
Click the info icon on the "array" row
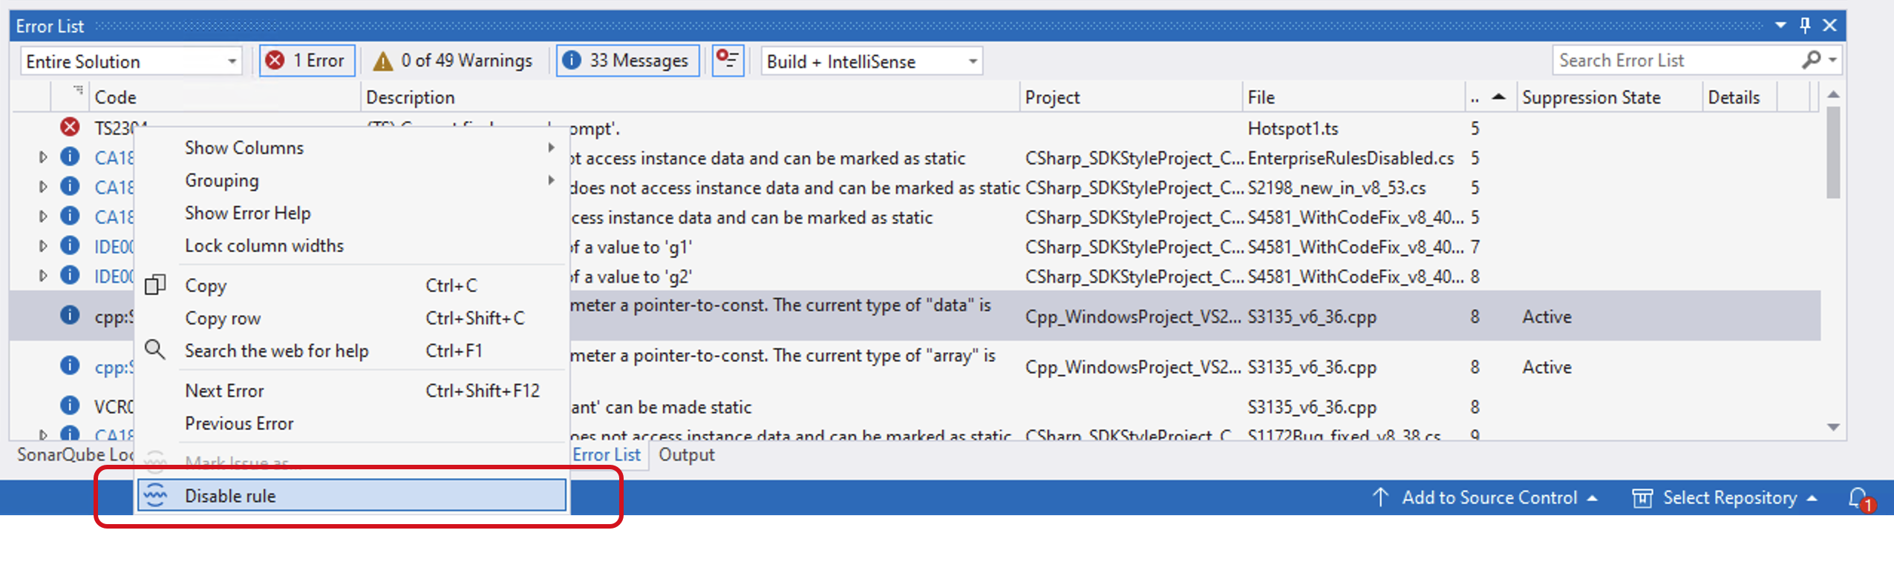click(x=70, y=365)
